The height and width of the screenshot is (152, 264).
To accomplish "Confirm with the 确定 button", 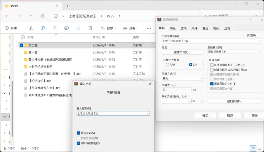I will [205, 115].
